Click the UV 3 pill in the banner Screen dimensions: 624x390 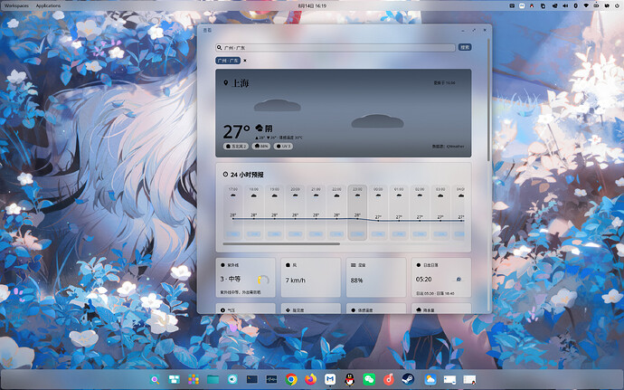[x=283, y=147]
